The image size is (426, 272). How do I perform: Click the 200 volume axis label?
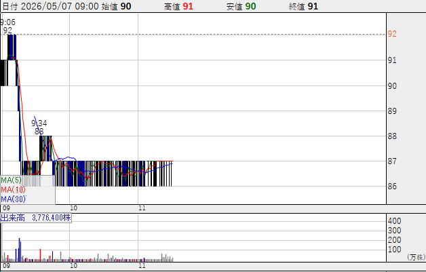pos(395,240)
